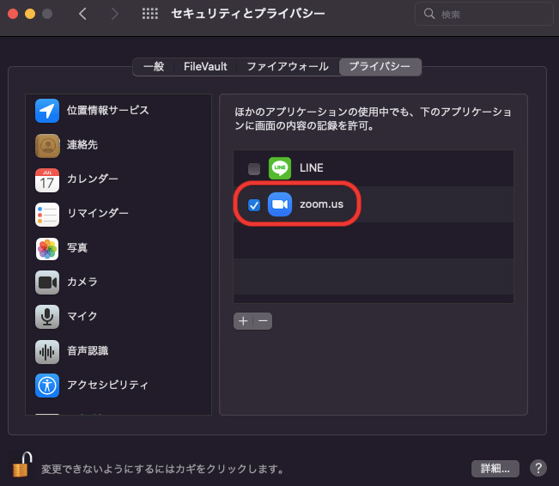Choose the Reminders list icon
Screen dimensions: 559x486
[x=47, y=214]
